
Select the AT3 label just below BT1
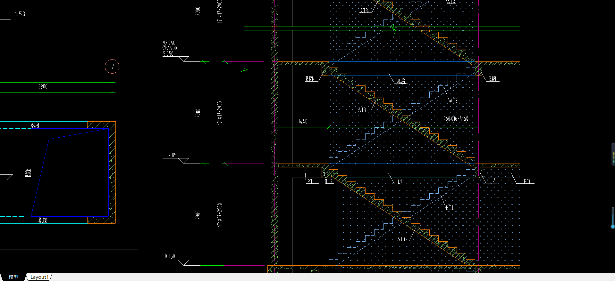(401, 239)
